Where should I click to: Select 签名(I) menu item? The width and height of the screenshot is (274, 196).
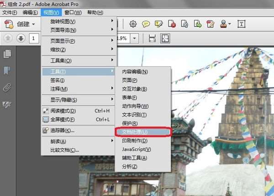pos(78,80)
